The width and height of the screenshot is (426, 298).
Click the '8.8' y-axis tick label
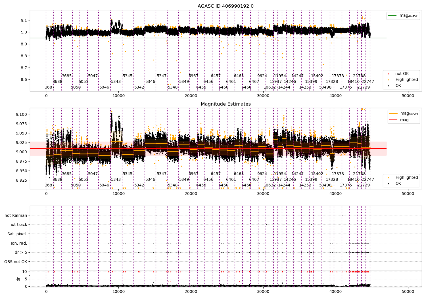click(x=24, y=56)
